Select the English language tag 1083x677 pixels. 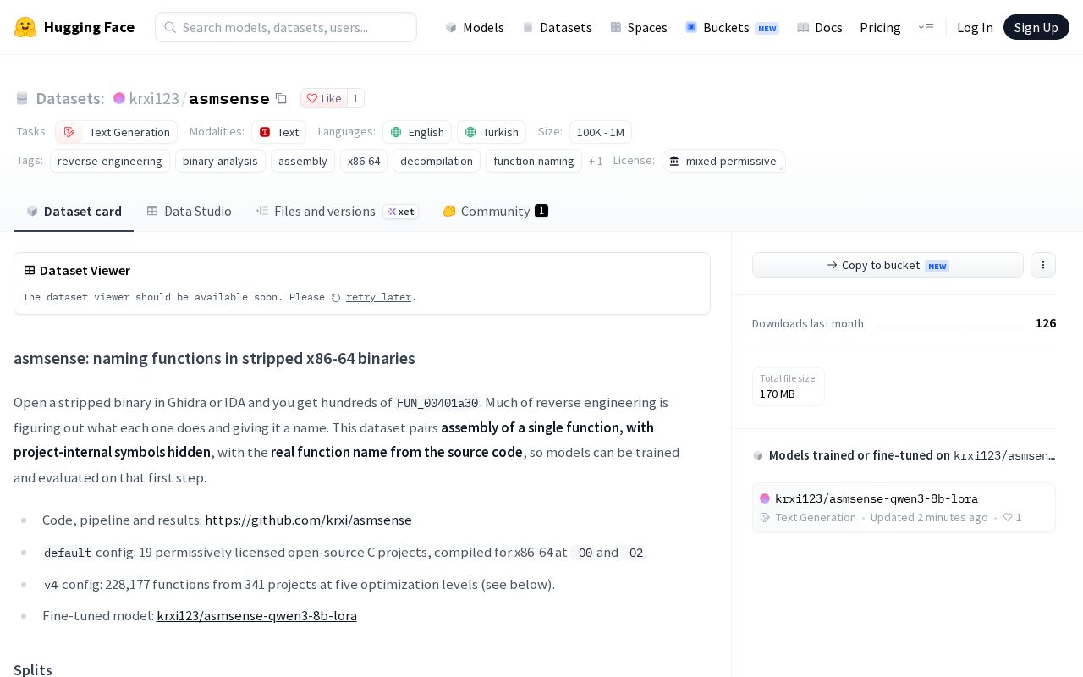tap(417, 132)
